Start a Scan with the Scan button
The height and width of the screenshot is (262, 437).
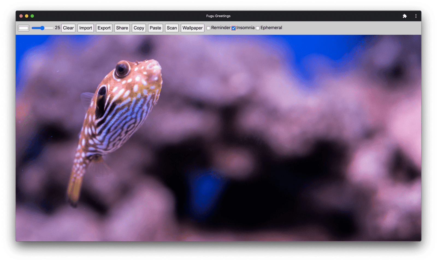click(172, 28)
